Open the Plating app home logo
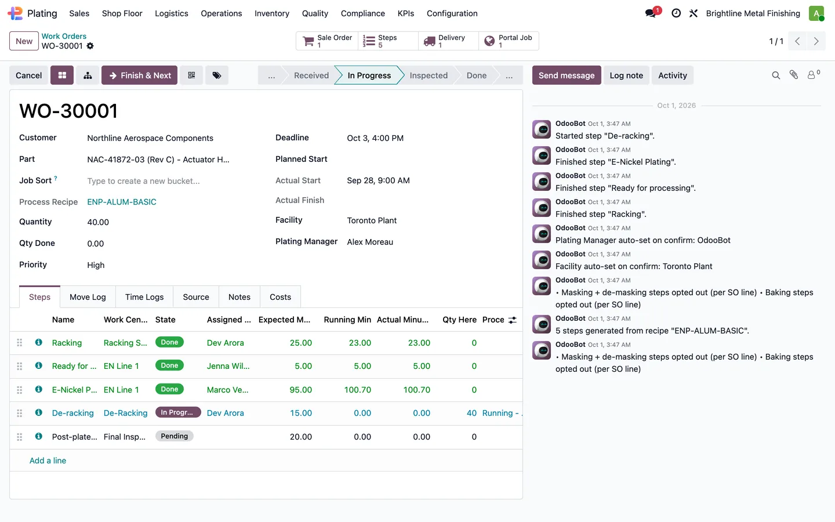835x522 pixels. [x=15, y=13]
